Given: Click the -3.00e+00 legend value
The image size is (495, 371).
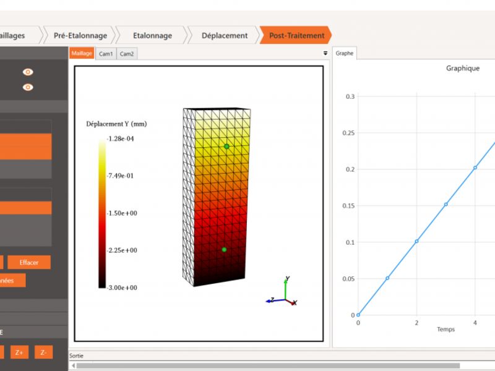Looking at the screenshot, I should pos(122,288).
